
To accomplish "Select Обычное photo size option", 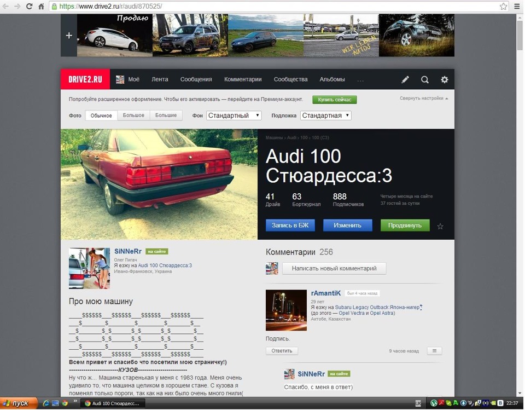I will click(101, 116).
